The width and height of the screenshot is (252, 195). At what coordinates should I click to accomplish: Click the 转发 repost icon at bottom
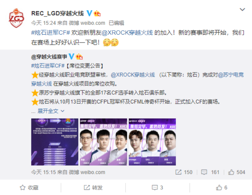(x=87, y=187)
